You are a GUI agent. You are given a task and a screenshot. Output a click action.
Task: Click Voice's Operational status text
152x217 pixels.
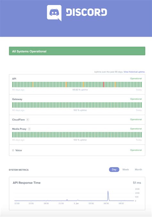[x=136, y=150]
